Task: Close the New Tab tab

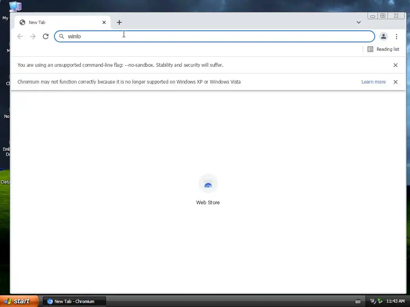Action: pos(104,22)
